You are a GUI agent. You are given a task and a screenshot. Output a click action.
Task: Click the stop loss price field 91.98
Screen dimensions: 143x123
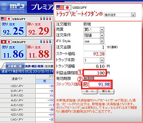(x=100, y=84)
